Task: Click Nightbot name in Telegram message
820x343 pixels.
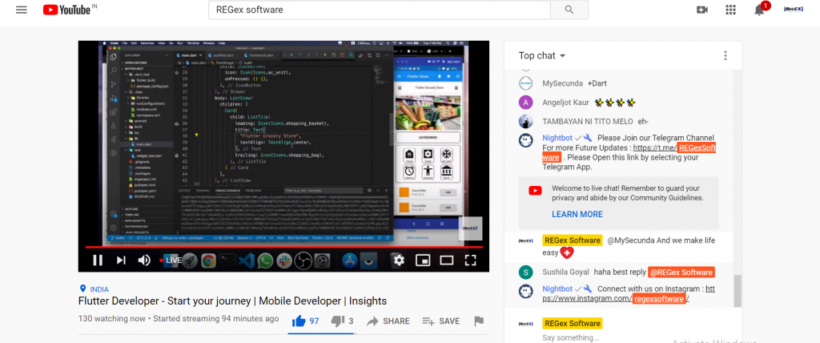Action: pos(557,139)
